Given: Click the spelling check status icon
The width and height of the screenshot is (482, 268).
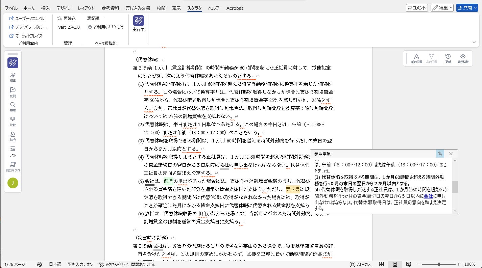Looking at the screenshot, I should tap(40, 264).
